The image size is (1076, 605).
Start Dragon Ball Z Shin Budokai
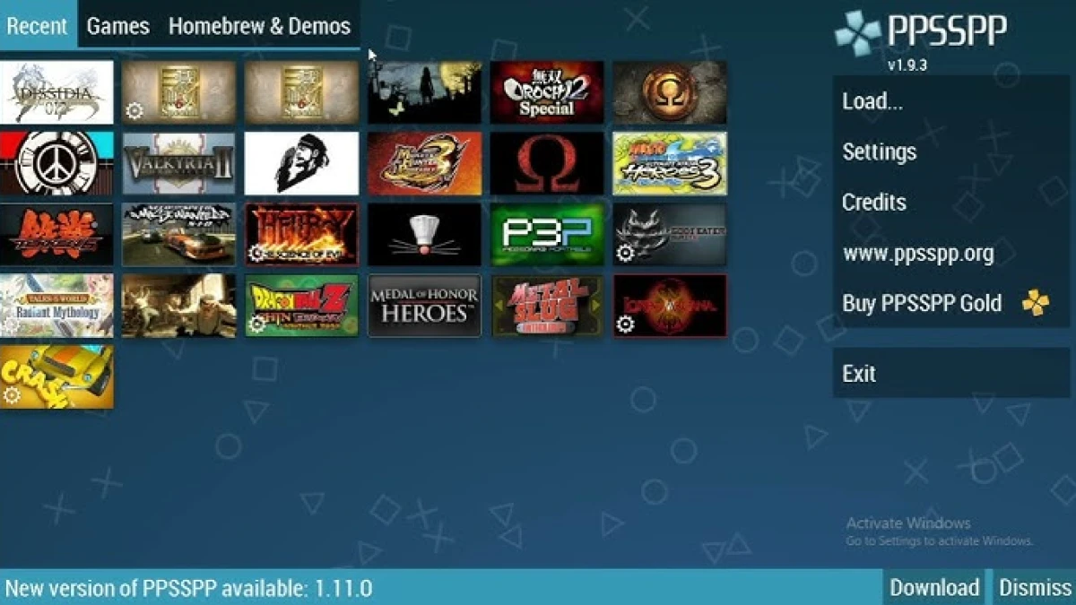[302, 306]
